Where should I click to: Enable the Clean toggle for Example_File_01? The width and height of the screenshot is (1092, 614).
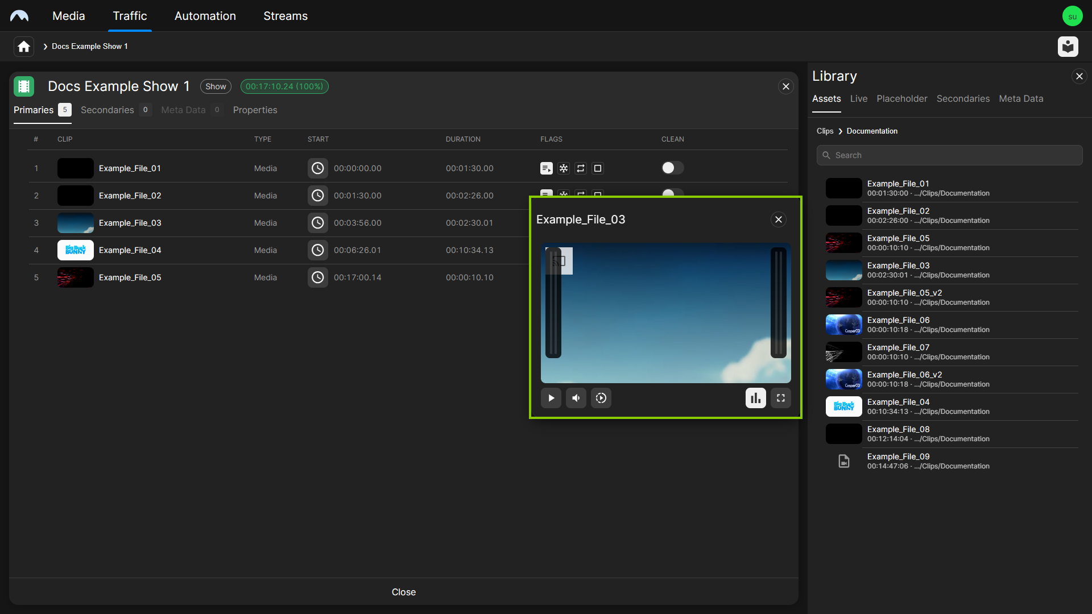pos(672,168)
